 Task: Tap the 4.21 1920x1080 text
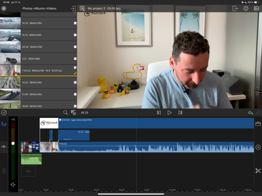31,59
